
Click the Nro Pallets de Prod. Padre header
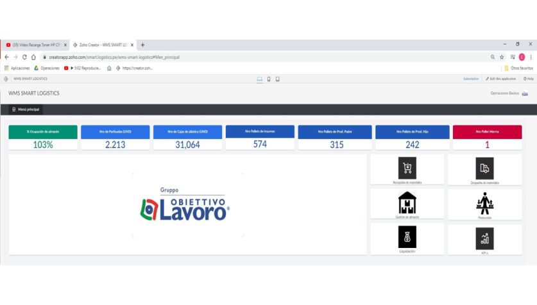tap(335, 131)
